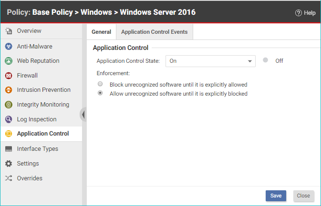Click the Overview sidebar icon
Image resolution: width=321 pixels, height=206 pixels.
[8, 31]
